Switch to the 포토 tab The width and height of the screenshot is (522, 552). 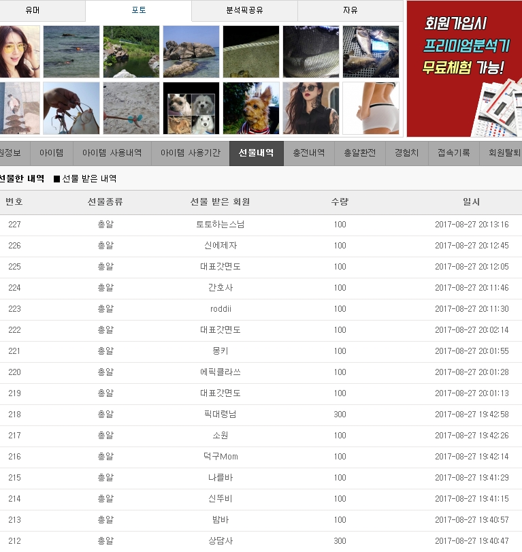(138, 10)
